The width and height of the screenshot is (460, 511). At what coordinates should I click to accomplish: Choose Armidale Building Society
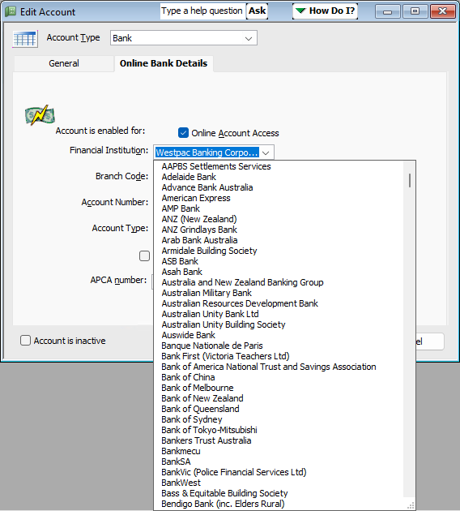209,251
